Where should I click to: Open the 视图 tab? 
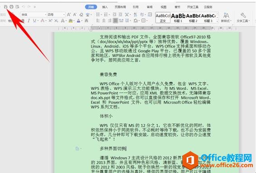tap(163, 7)
